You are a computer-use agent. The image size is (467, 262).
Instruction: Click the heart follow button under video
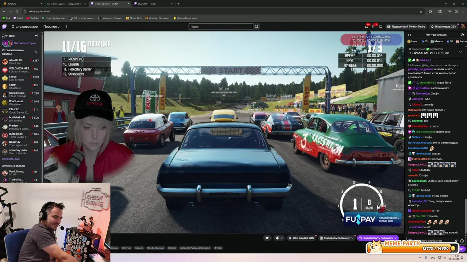click(267, 238)
